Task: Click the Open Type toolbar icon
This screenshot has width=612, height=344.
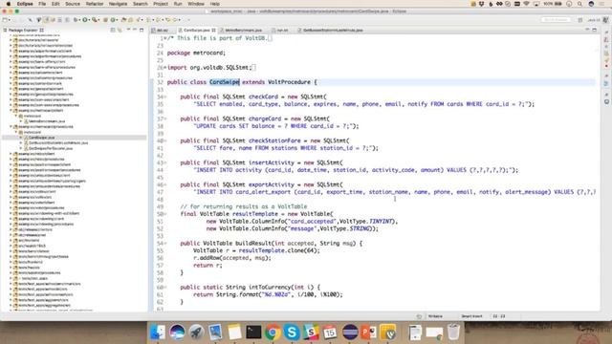Action: point(123,19)
